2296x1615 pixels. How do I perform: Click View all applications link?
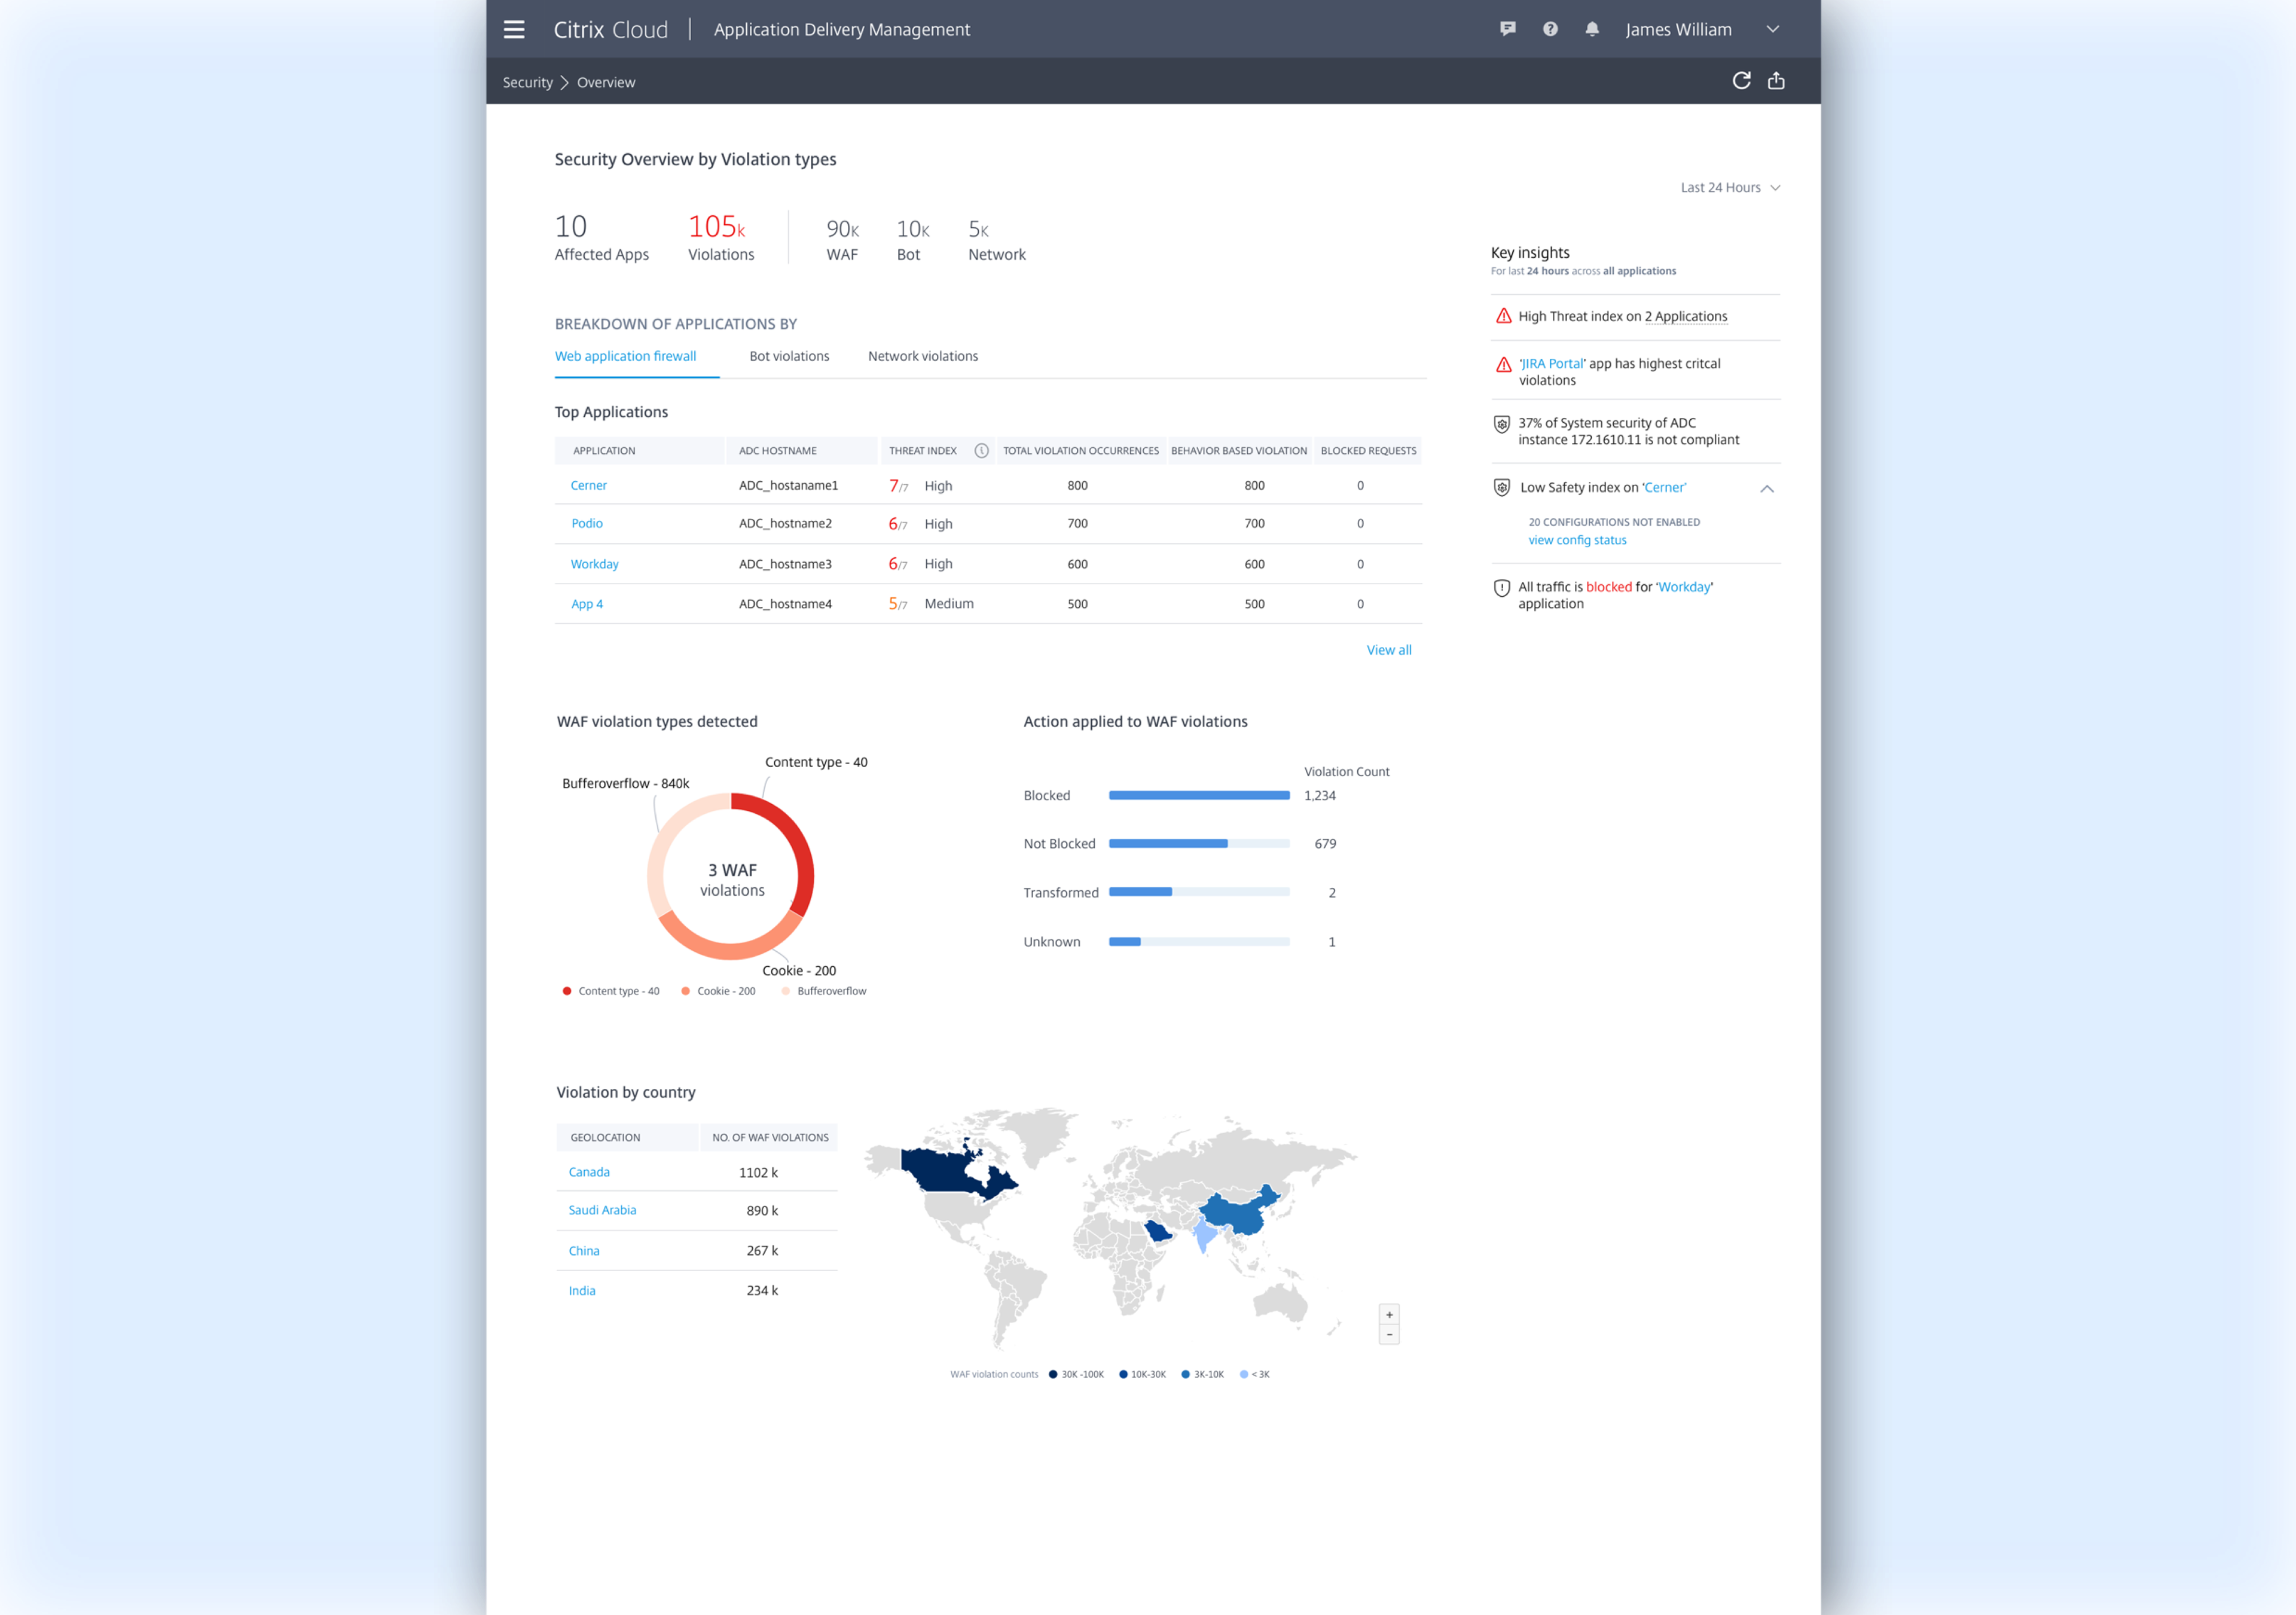click(x=1388, y=650)
